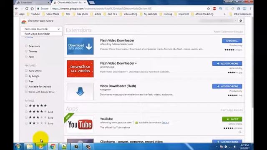
Task: Add Video Downloader (Flash) to Chrome
Action: pyautogui.click(x=227, y=86)
